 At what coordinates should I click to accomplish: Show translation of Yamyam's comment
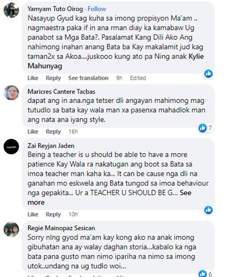pyautogui.click(x=88, y=78)
